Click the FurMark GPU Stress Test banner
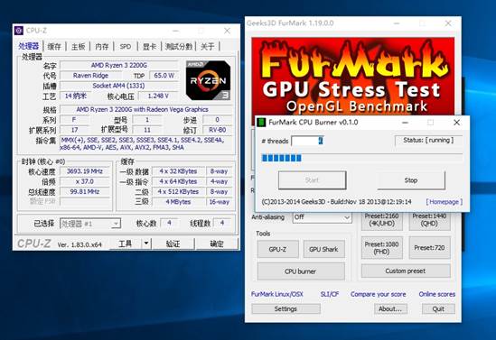 pos(353,77)
